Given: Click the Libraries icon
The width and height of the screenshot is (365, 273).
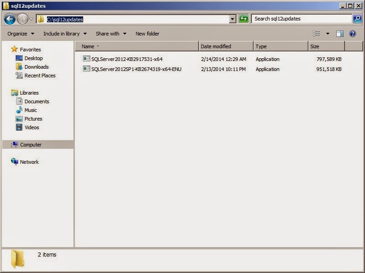Looking at the screenshot, I should (15, 93).
